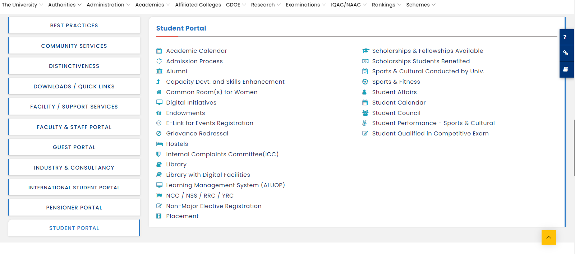Open Student Performance - Sports & Cultural link
This screenshot has width=575, height=254.
[433, 123]
